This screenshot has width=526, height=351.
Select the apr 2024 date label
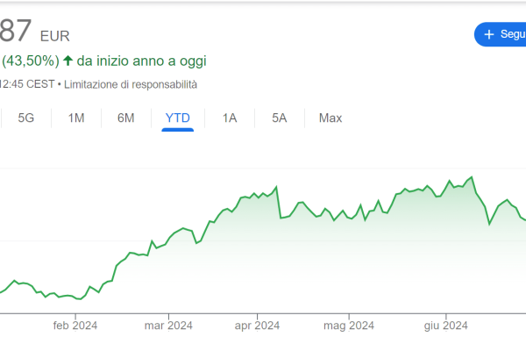(258, 326)
